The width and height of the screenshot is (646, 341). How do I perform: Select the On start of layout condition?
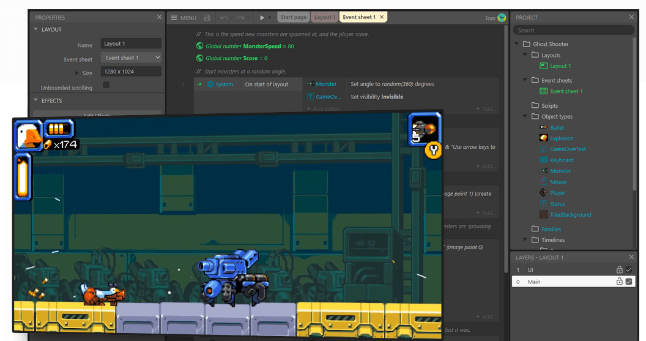click(x=267, y=84)
